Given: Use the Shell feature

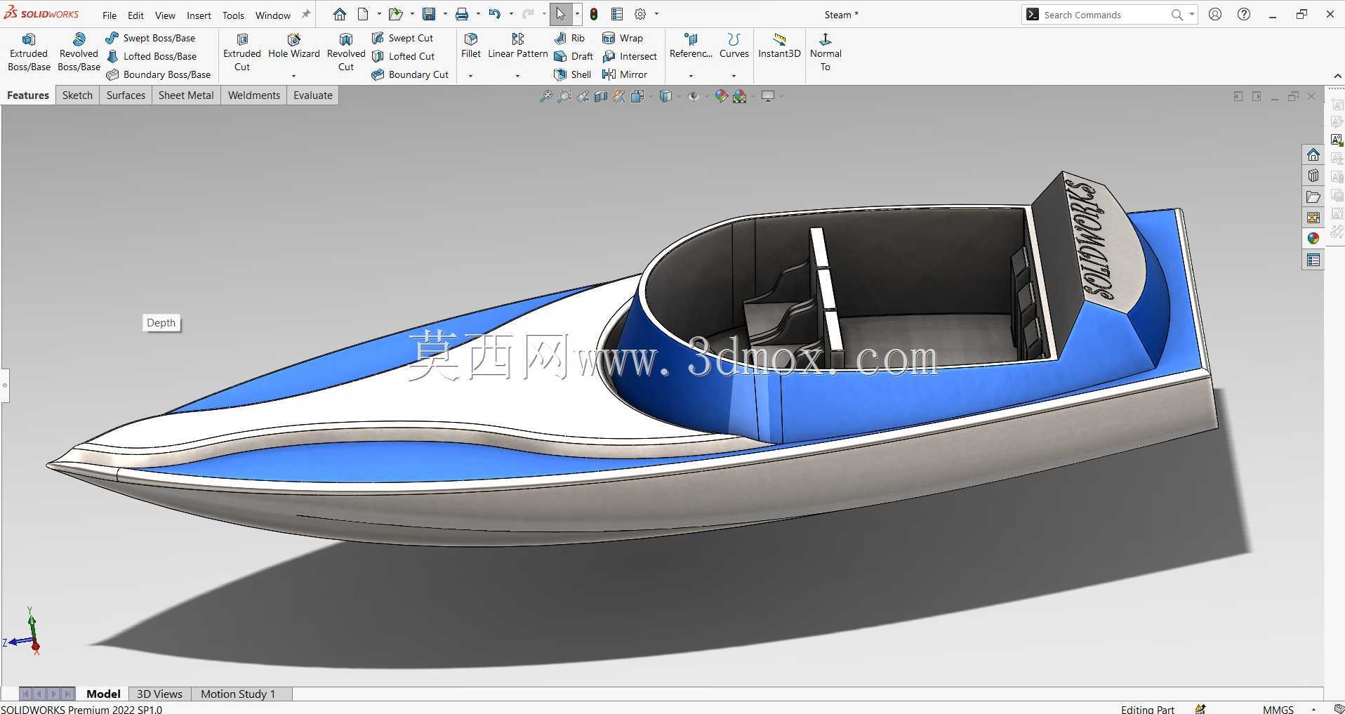Looking at the screenshot, I should click(573, 74).
